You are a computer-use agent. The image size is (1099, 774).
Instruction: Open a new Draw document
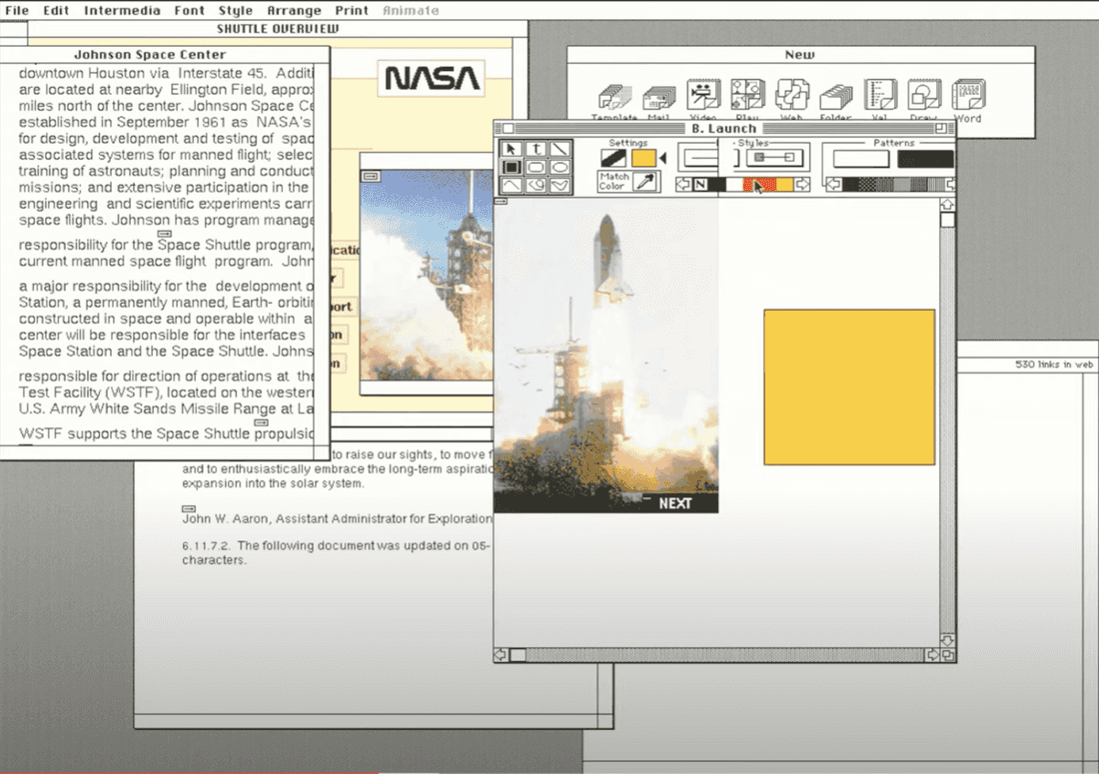click(x=923, y=95)
